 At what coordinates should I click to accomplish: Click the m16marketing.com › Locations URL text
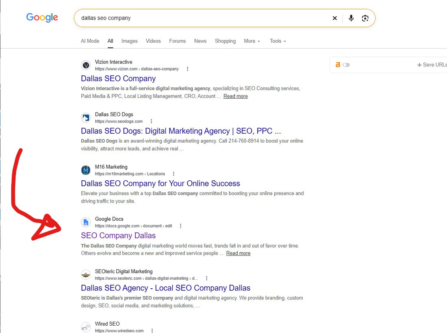coord(130,174)
